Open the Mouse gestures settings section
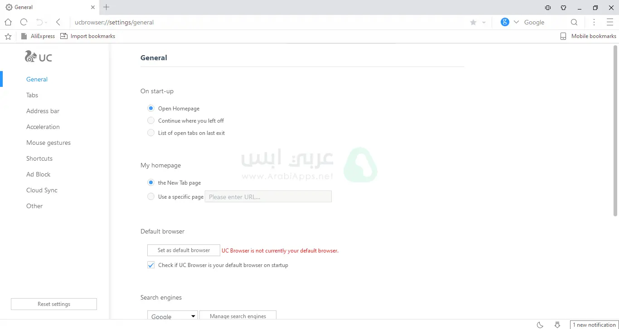The height and width of the screenshot is (329, 619). point(48,143)
